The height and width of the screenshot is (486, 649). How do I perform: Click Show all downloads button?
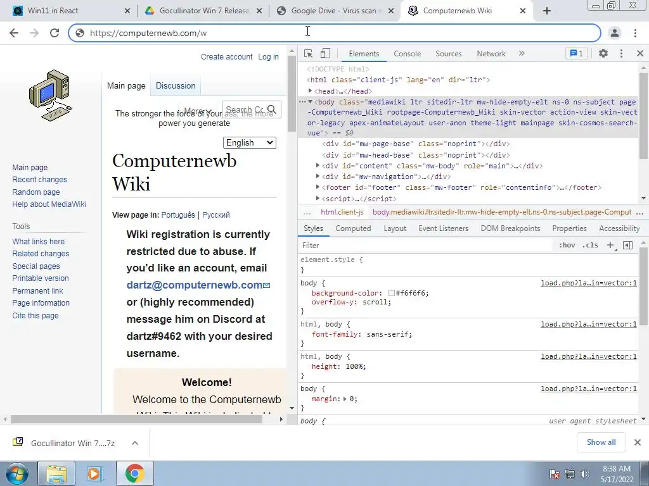point(601,442)
